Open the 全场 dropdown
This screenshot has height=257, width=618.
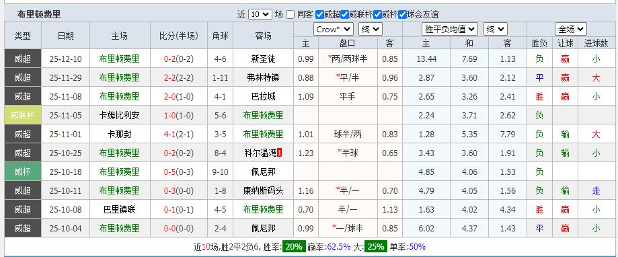[571, 29]
